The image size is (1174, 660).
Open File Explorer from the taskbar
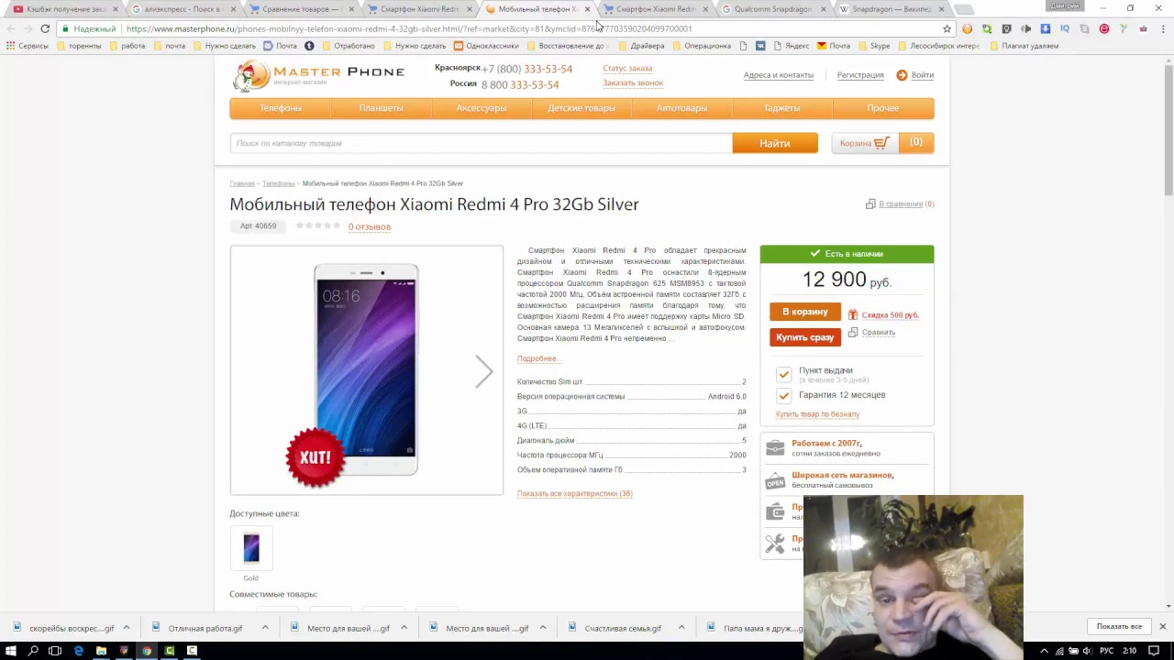pos(101,651)
